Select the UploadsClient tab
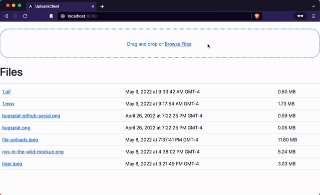 [x=61, y=6]
